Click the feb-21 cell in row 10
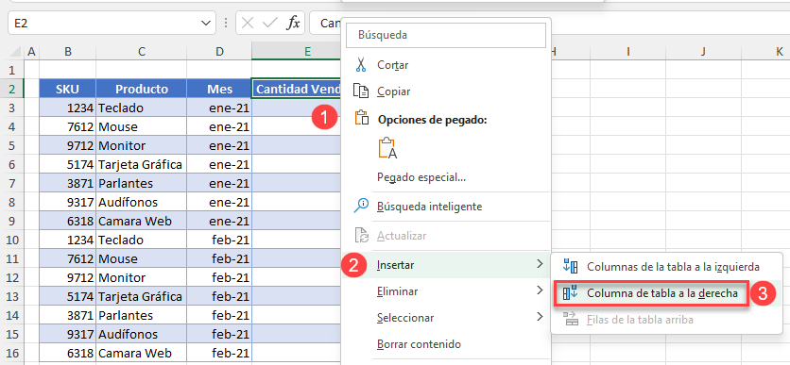790x365 pixels. click(218, 240)
